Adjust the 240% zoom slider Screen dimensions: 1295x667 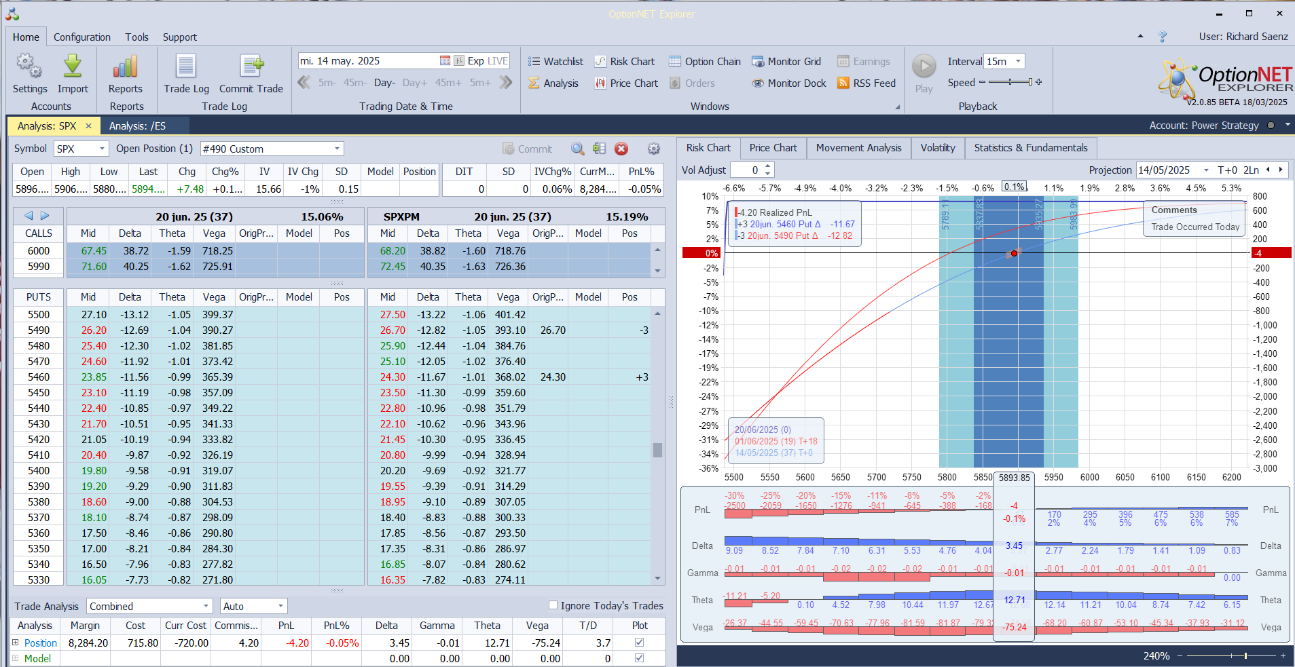pyautogui.click(x=1231, y=656)
